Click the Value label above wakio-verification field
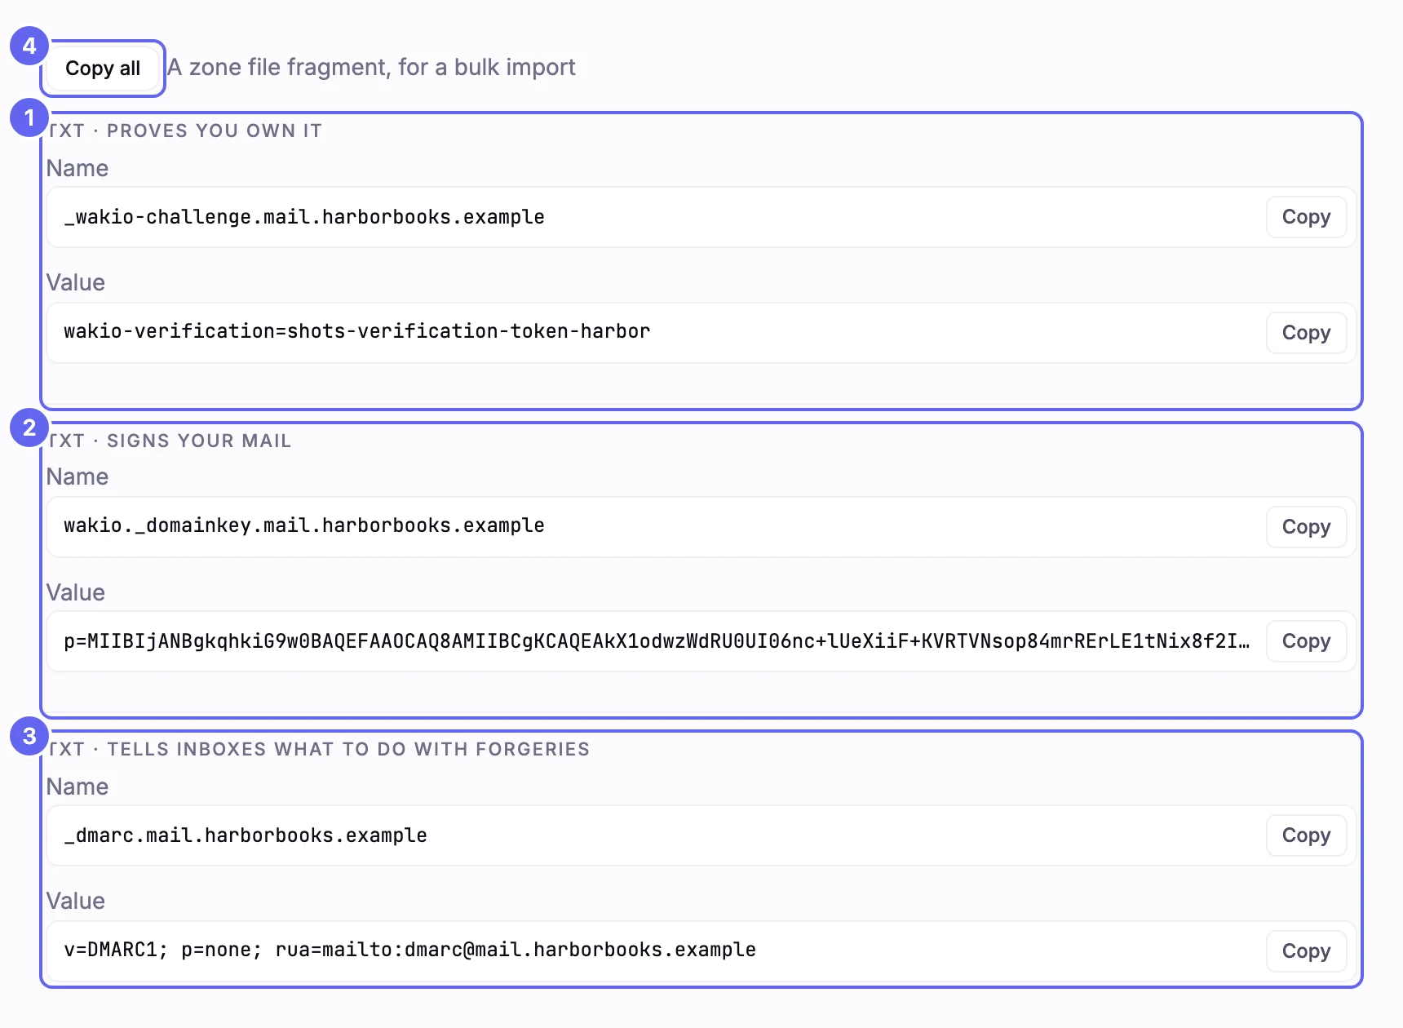Screen dimensions: 1403x1028 [76, 282]
